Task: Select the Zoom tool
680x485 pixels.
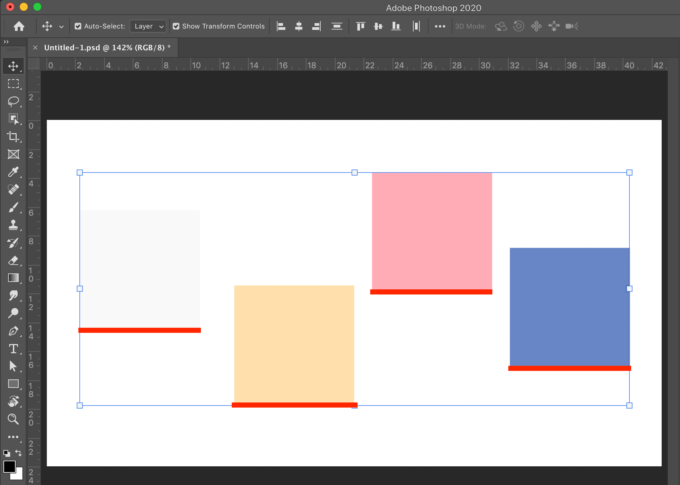Action: pyautogui.click(x=13, y=419)
